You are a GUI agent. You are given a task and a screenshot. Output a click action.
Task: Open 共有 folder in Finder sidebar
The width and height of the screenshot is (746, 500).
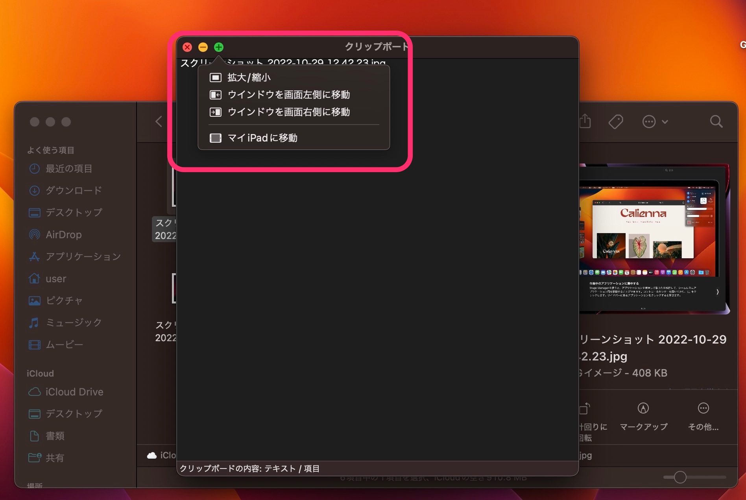[x=46, y=458]
